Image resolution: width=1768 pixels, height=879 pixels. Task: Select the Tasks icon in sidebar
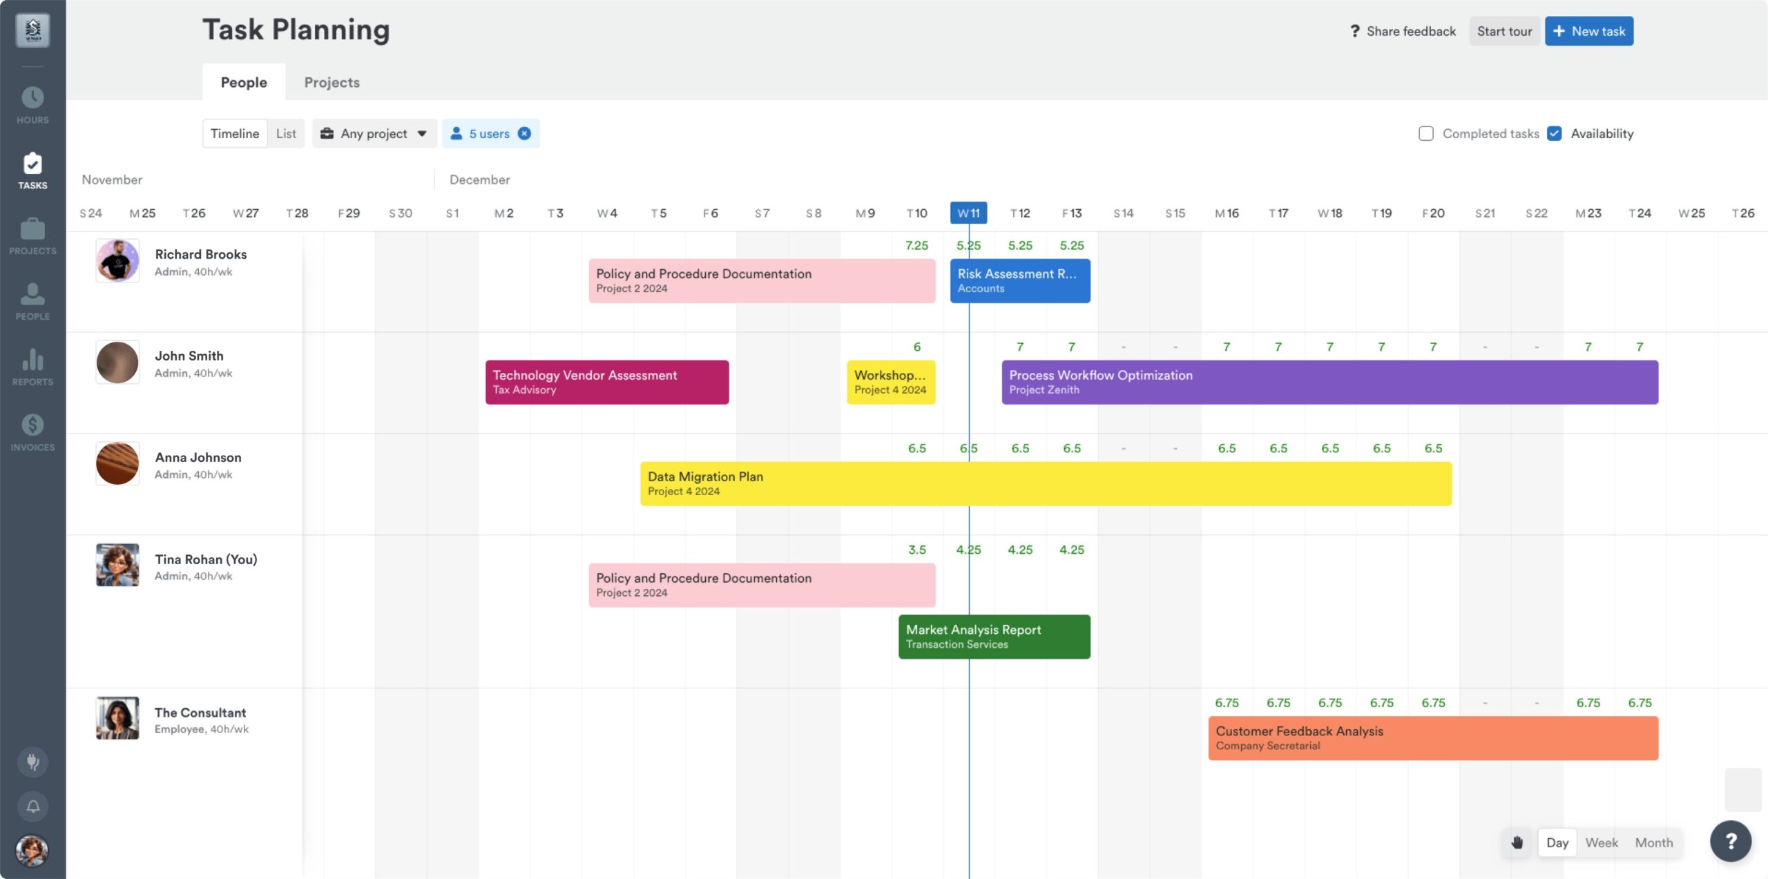click(32, 169)
